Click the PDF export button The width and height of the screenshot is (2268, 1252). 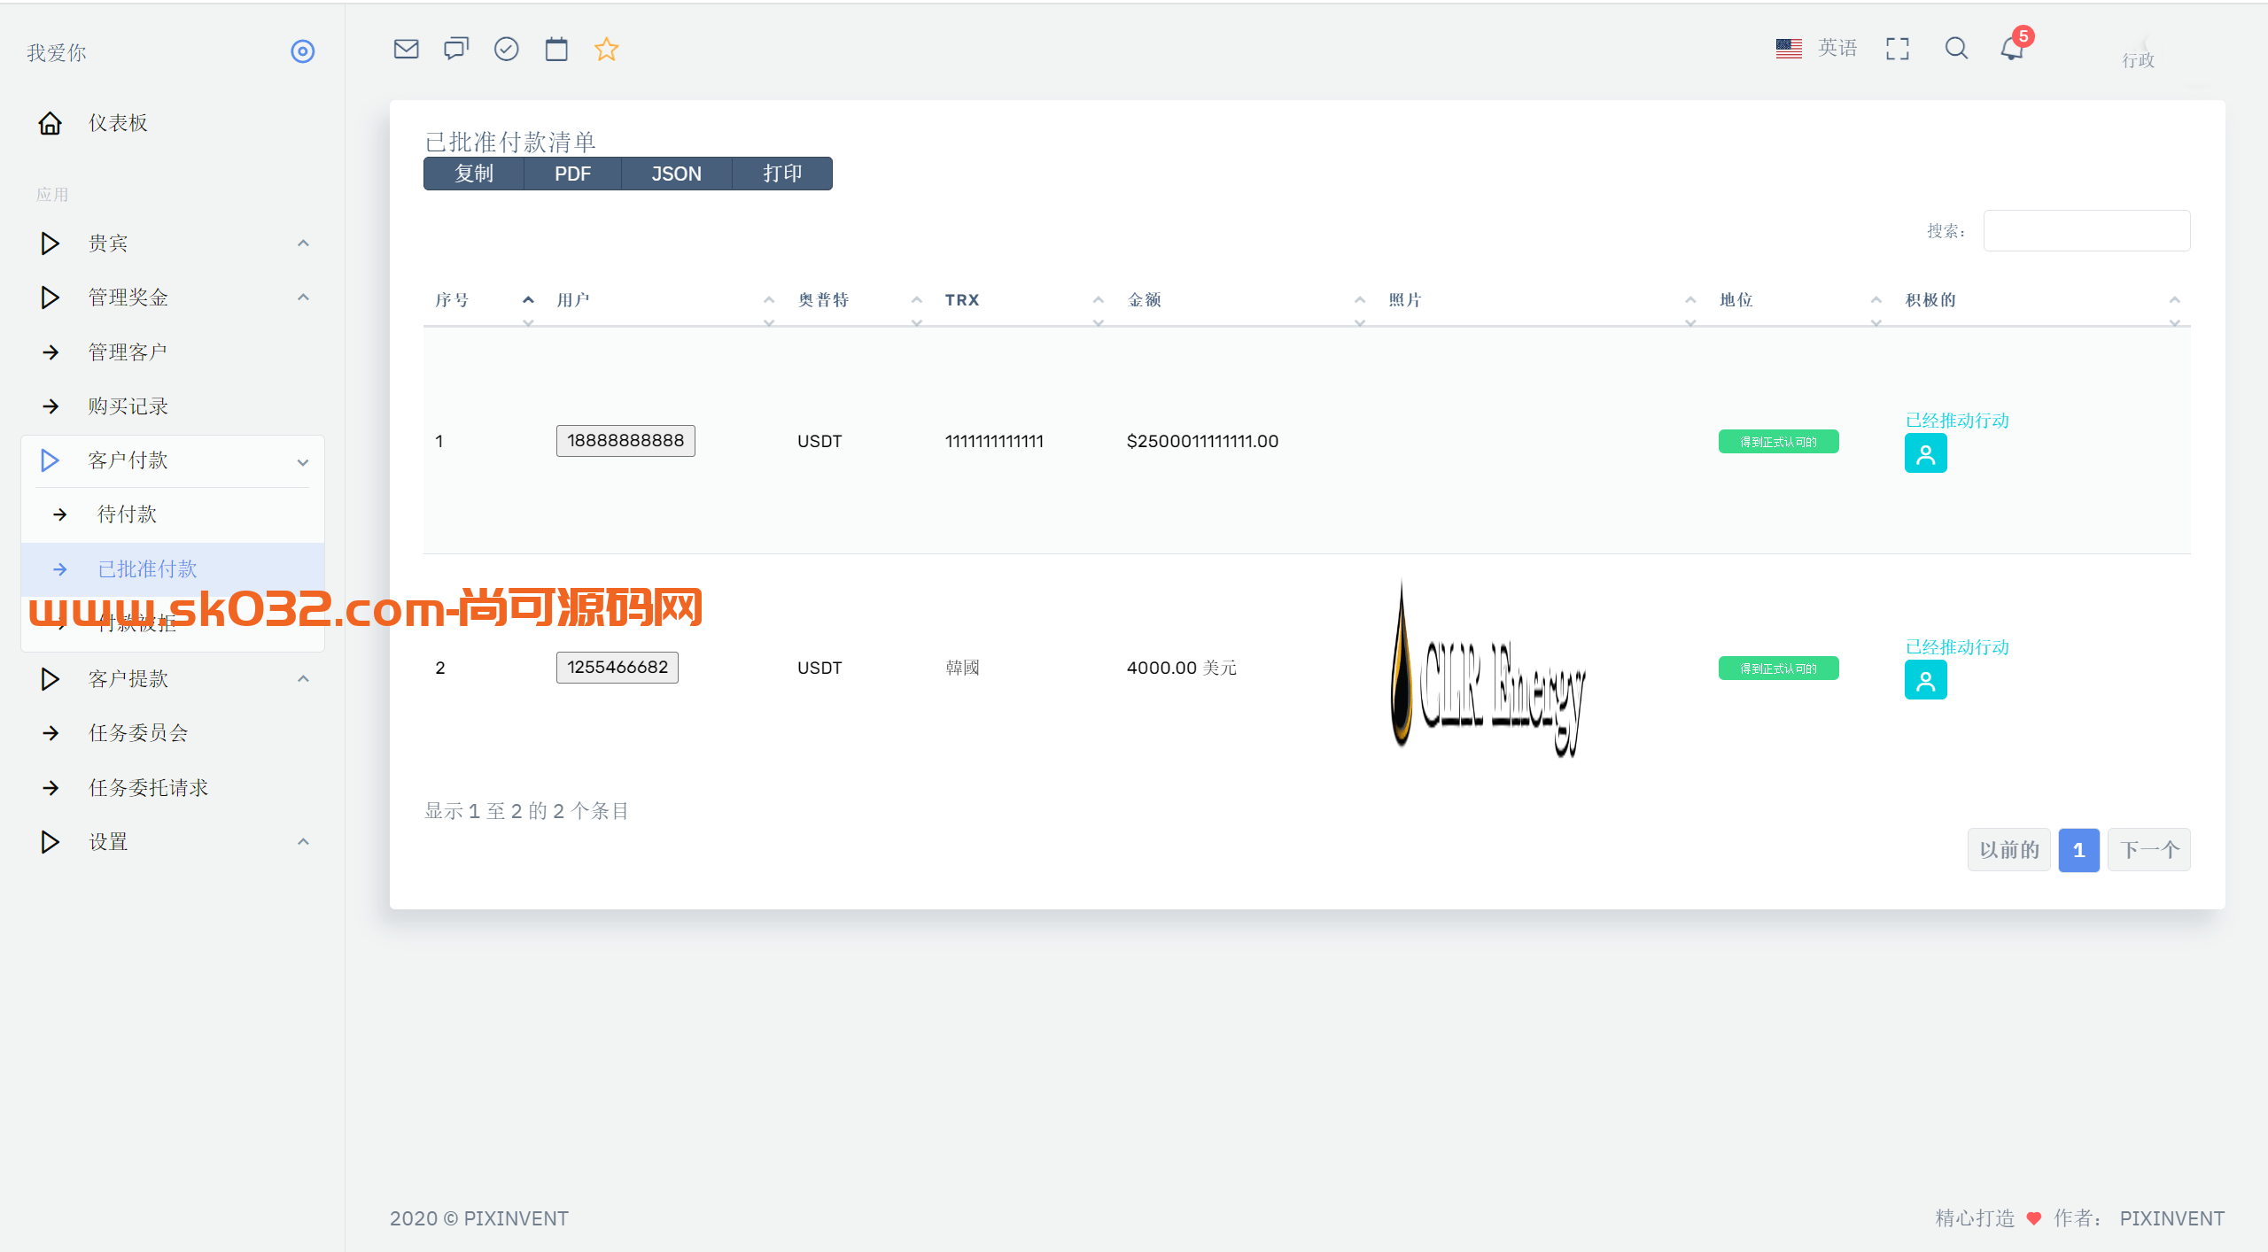572,174
